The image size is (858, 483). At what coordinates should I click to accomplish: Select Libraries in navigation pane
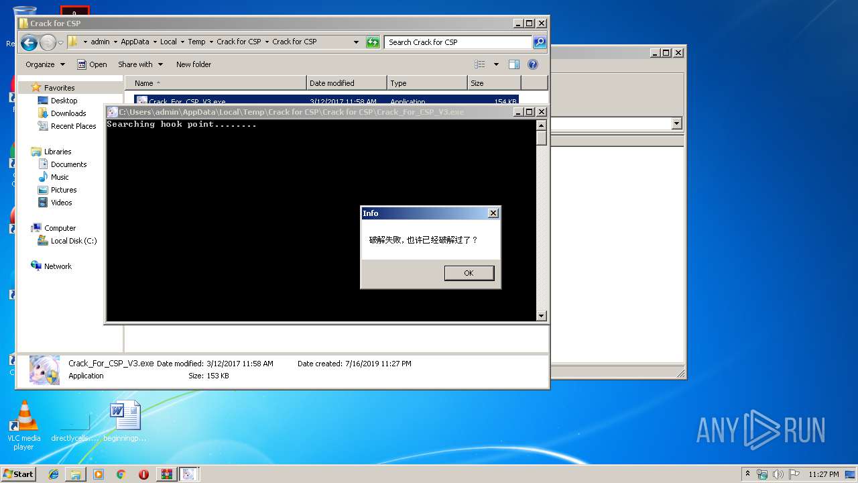[58, 152]
